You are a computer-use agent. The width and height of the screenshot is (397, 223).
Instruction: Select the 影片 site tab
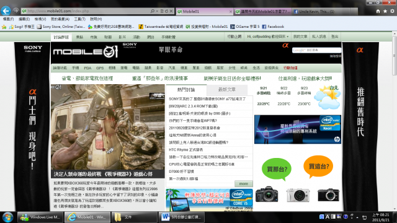pos(122,37)
